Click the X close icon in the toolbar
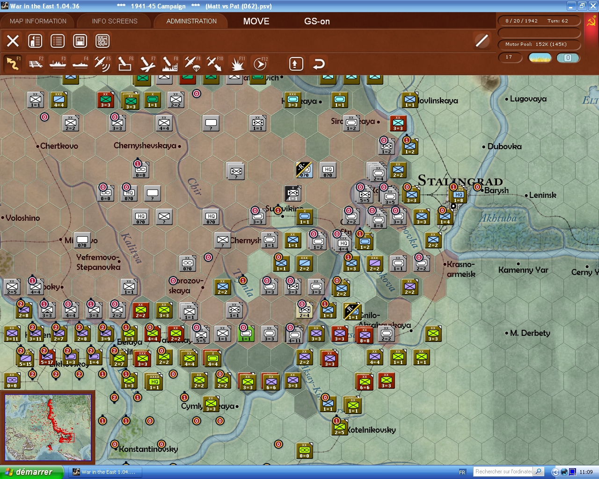 [x=13, y=41]
